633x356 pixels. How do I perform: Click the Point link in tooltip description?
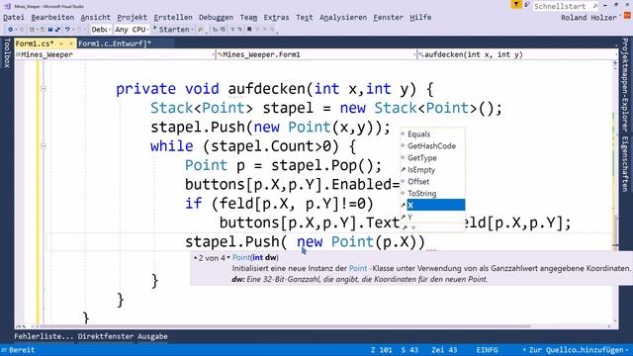coord(358,268)
